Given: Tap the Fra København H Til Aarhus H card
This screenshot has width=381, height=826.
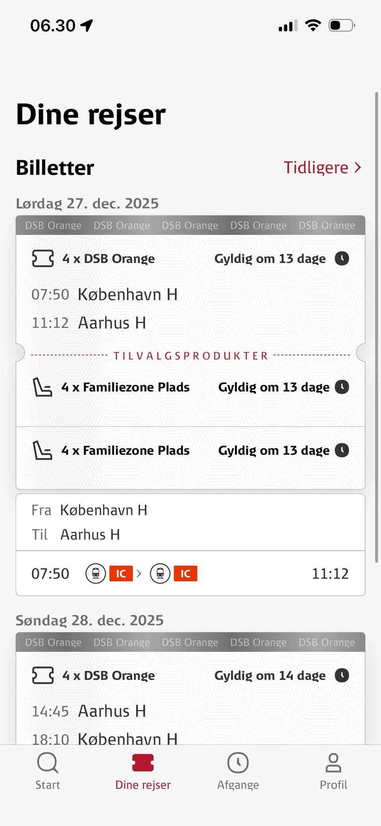Looking at the screenshot, I should [190, 522].
